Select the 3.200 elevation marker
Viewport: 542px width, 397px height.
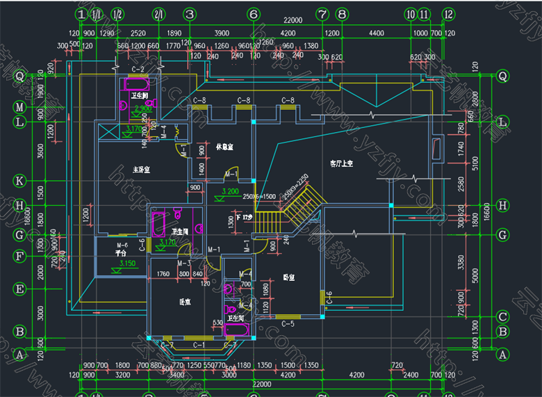click(231, 191)
